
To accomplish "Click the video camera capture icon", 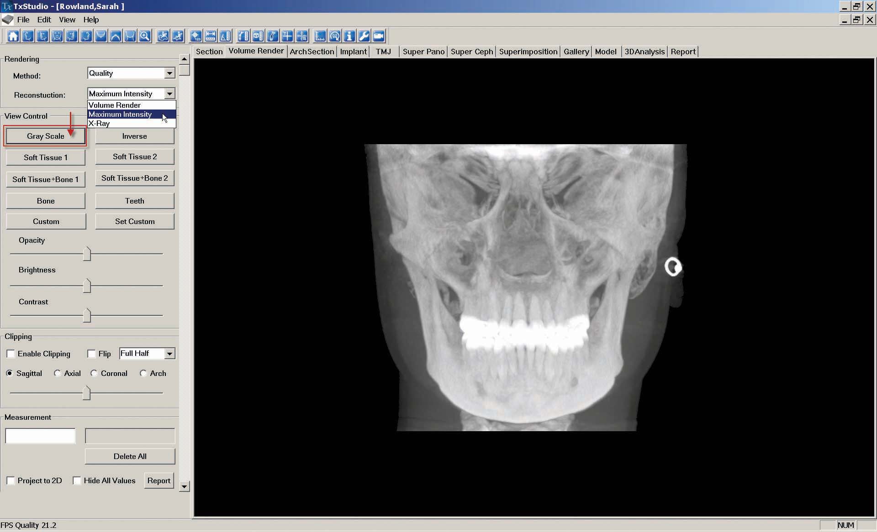I will 379,36.
